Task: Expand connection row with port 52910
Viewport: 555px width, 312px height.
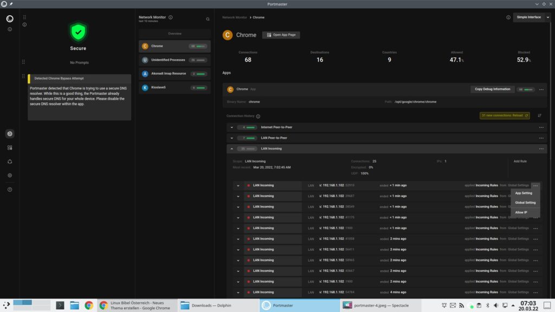Action: 238,186
